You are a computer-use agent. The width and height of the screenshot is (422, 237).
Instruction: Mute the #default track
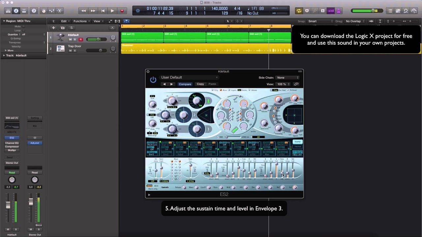coord(70,39)
